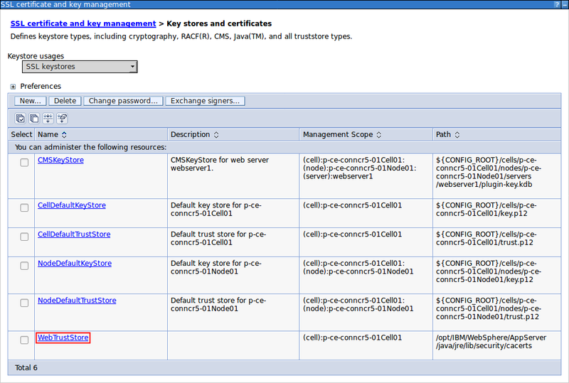Sort the table by Path column arrows
Viewport: 569px width, 383px height.
tap(457, 134)
